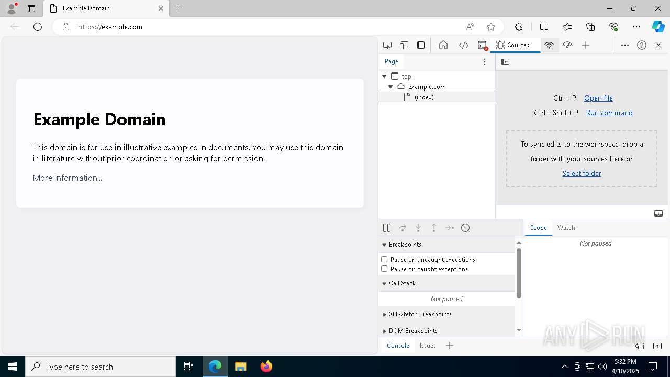The image size is (670, 377).
Task: Open Copilot sidebar icon
Action: tap(658, 27)
